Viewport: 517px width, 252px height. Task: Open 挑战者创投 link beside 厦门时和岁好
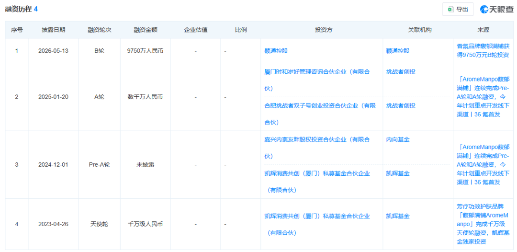400,72
